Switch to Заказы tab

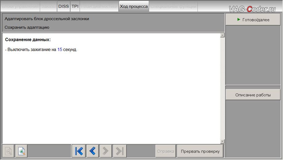click(x=49, y=6)
